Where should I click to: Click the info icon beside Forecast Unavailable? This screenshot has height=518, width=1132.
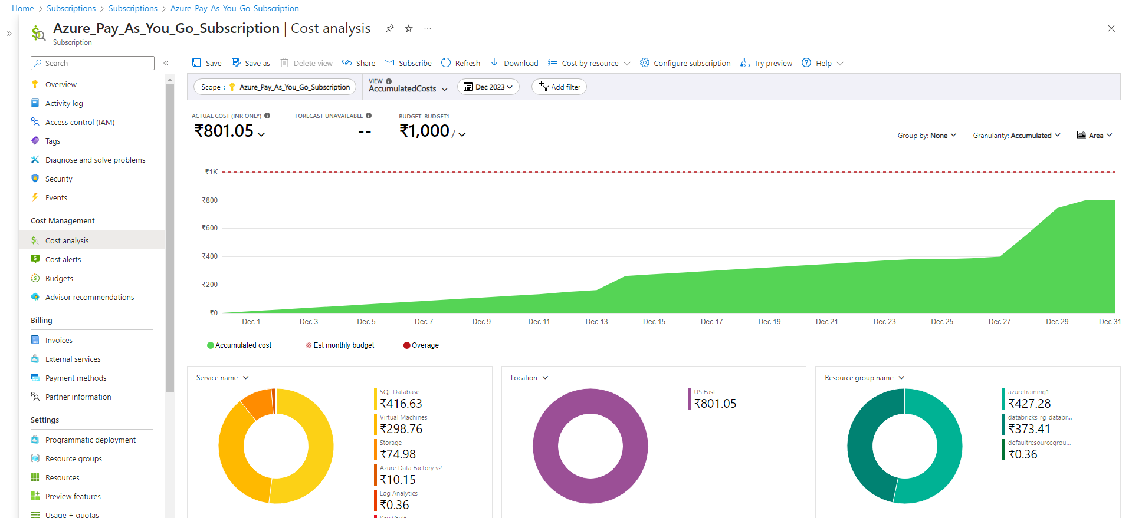click(369, 116)
